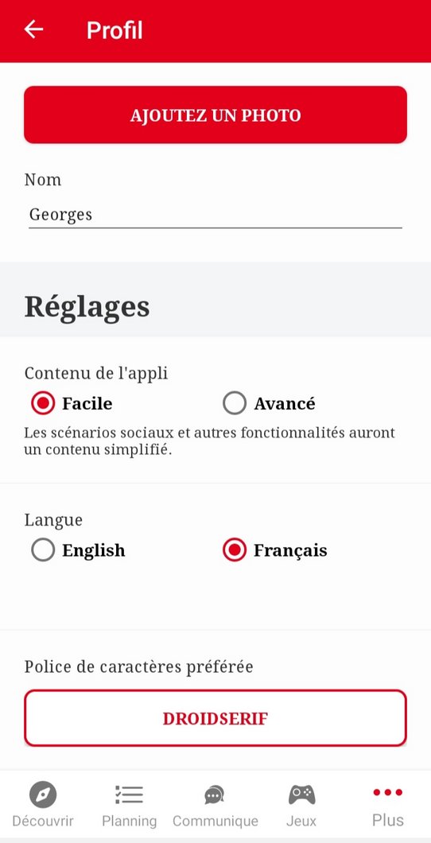431x843 pixels.
Task: Select the Facile content radio button
Action: pyautogui.click(x=43, y=403)
